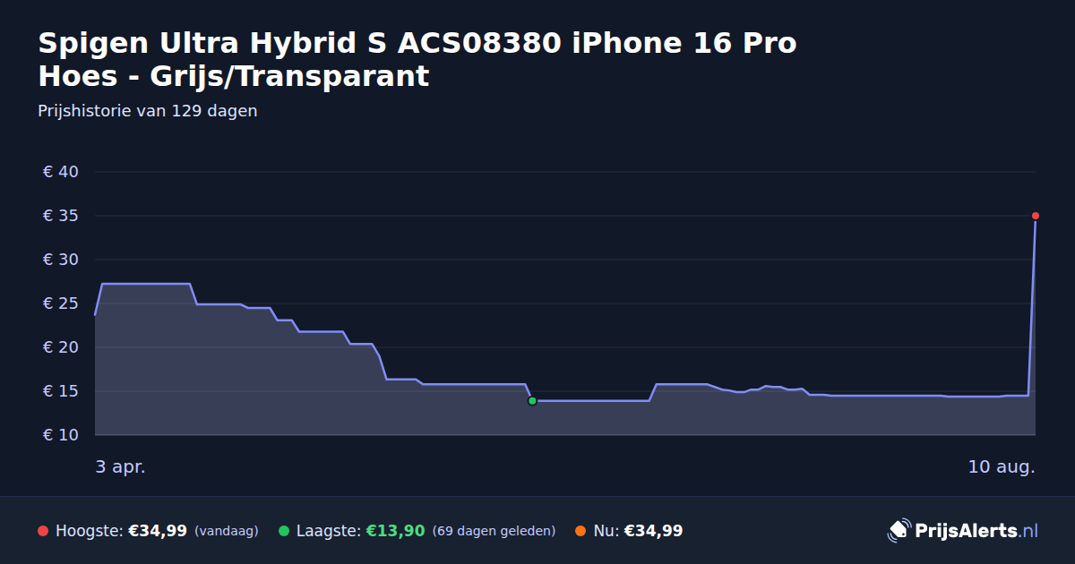Click the PrijsAlerts tag logo icon
Screen dimensions: 1075x564
pyautogui.click(x=899, y=531)
